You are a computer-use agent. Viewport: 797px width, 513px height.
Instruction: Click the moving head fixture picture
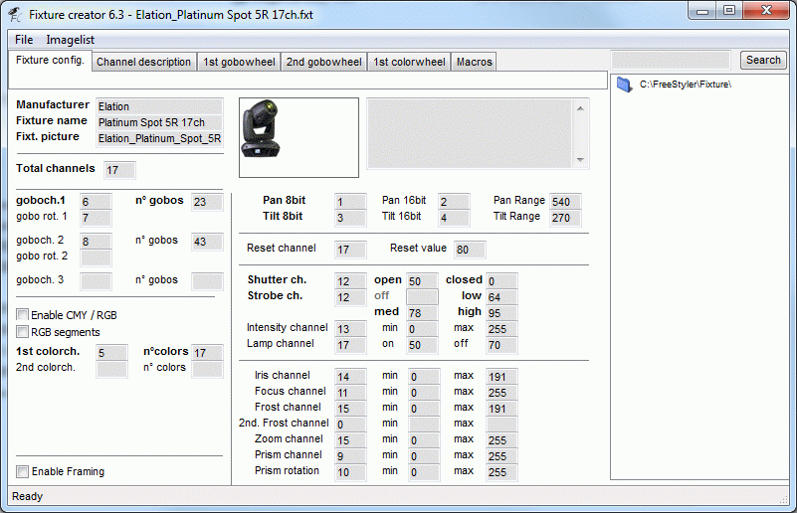(261, 128)
